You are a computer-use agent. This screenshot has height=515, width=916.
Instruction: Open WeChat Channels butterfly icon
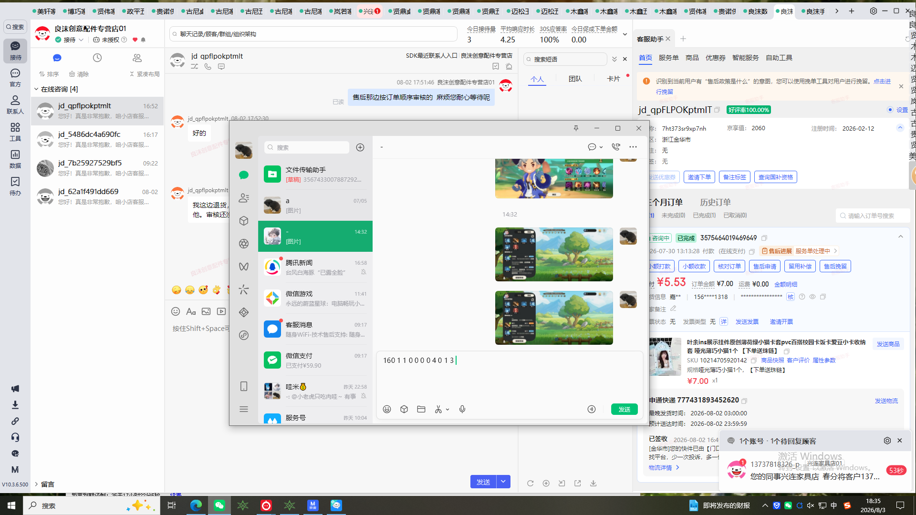tap(244, 267)
